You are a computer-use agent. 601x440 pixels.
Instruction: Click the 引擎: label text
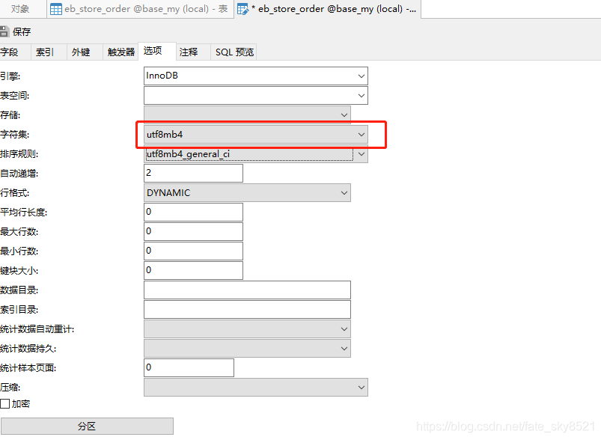pos(10,76)
